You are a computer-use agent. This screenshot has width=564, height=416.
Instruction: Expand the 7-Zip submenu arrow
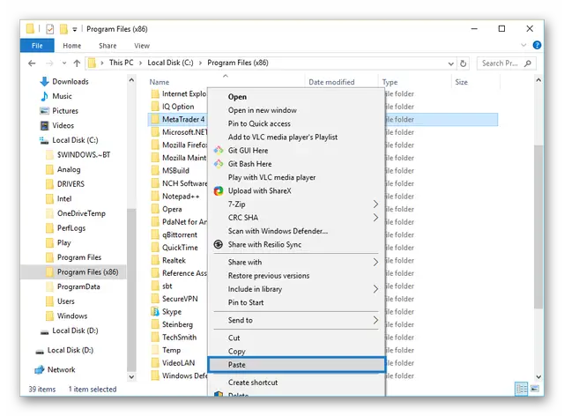pos(375,204)
